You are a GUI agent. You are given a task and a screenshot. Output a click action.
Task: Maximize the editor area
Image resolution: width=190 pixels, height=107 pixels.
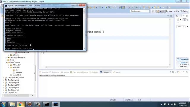(x=171, y=16)
